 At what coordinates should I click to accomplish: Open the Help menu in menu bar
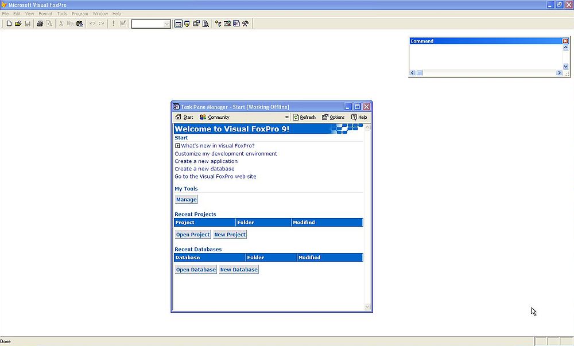(117, 14)
